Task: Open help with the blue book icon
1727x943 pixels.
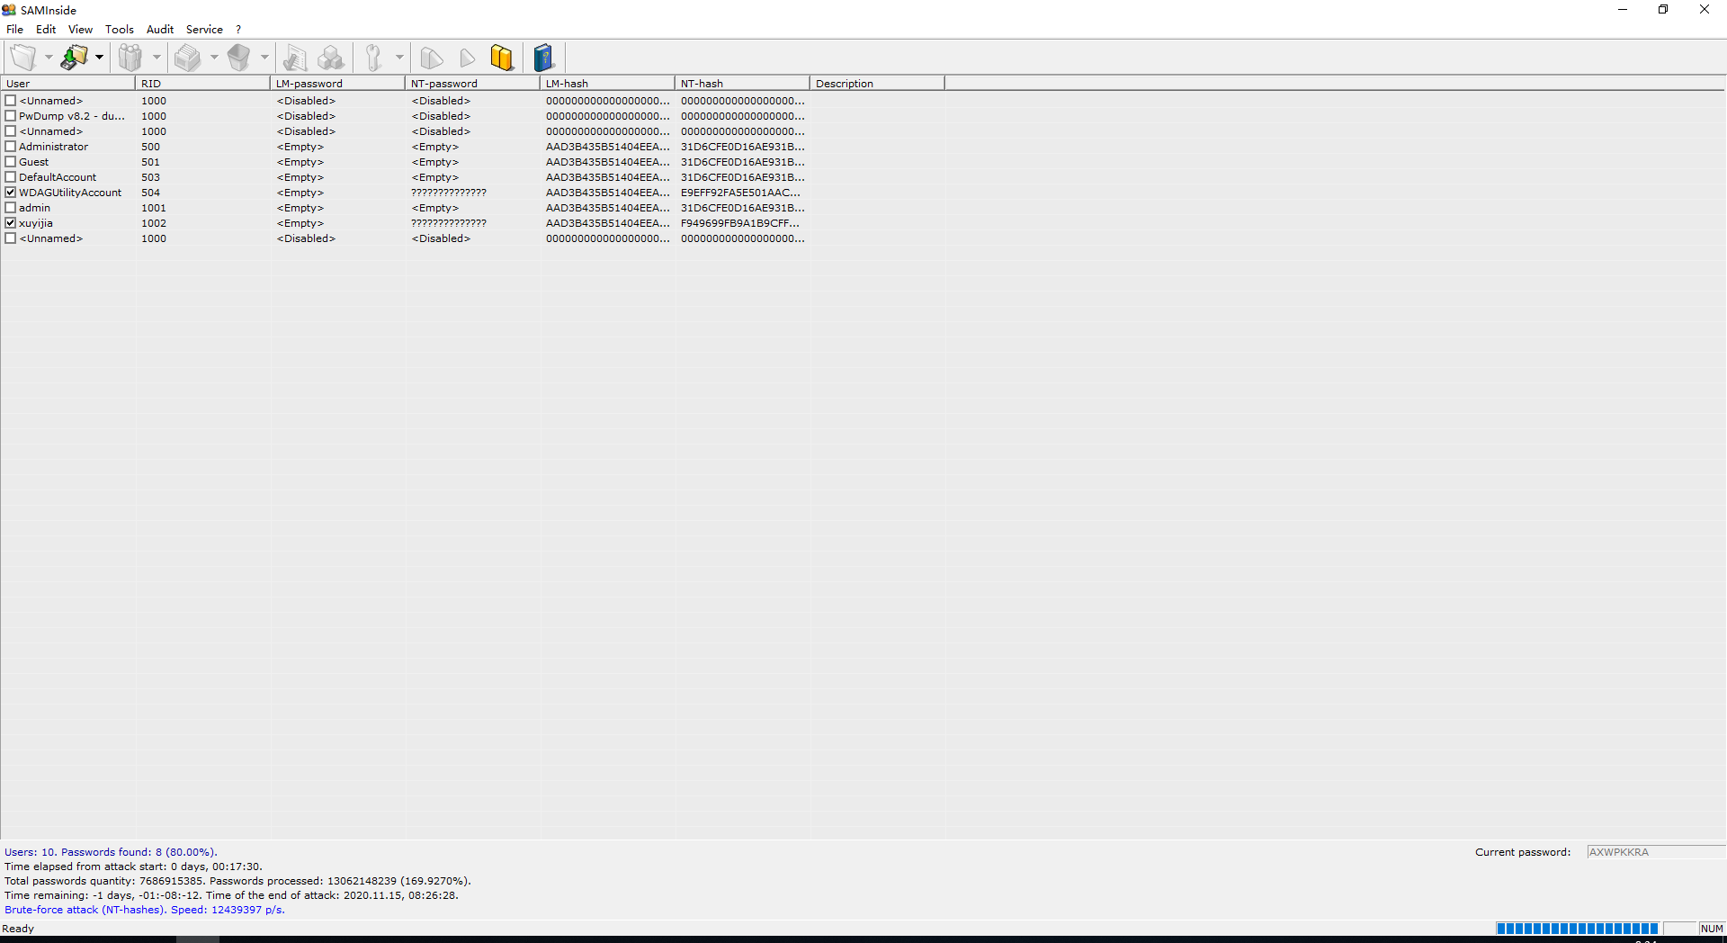Action: click(544, 58)
